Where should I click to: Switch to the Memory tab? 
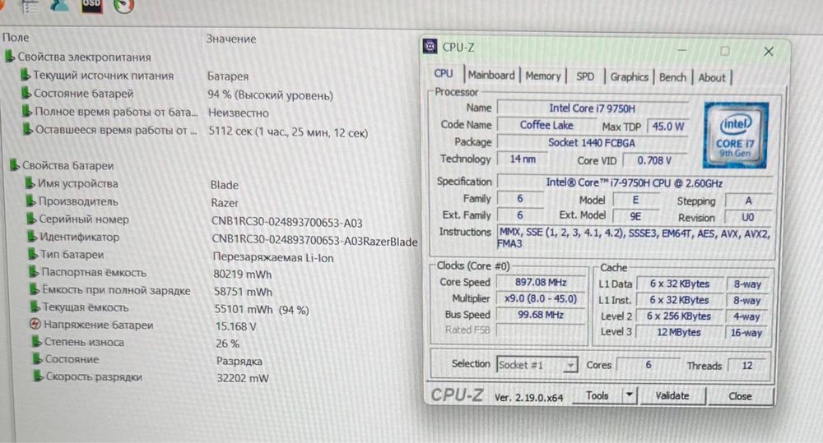543,76
